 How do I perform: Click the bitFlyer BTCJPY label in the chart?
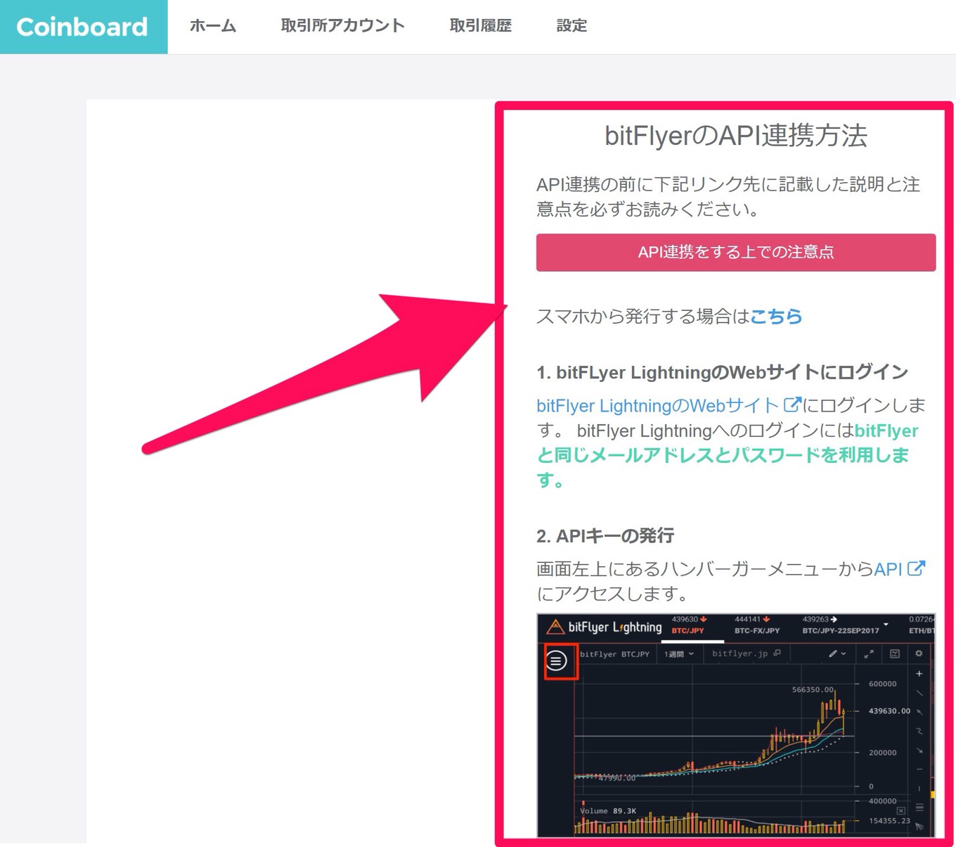coord(614,654)
